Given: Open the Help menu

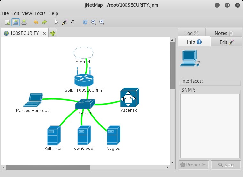Looking at the screenshot, I should point(53,13).
